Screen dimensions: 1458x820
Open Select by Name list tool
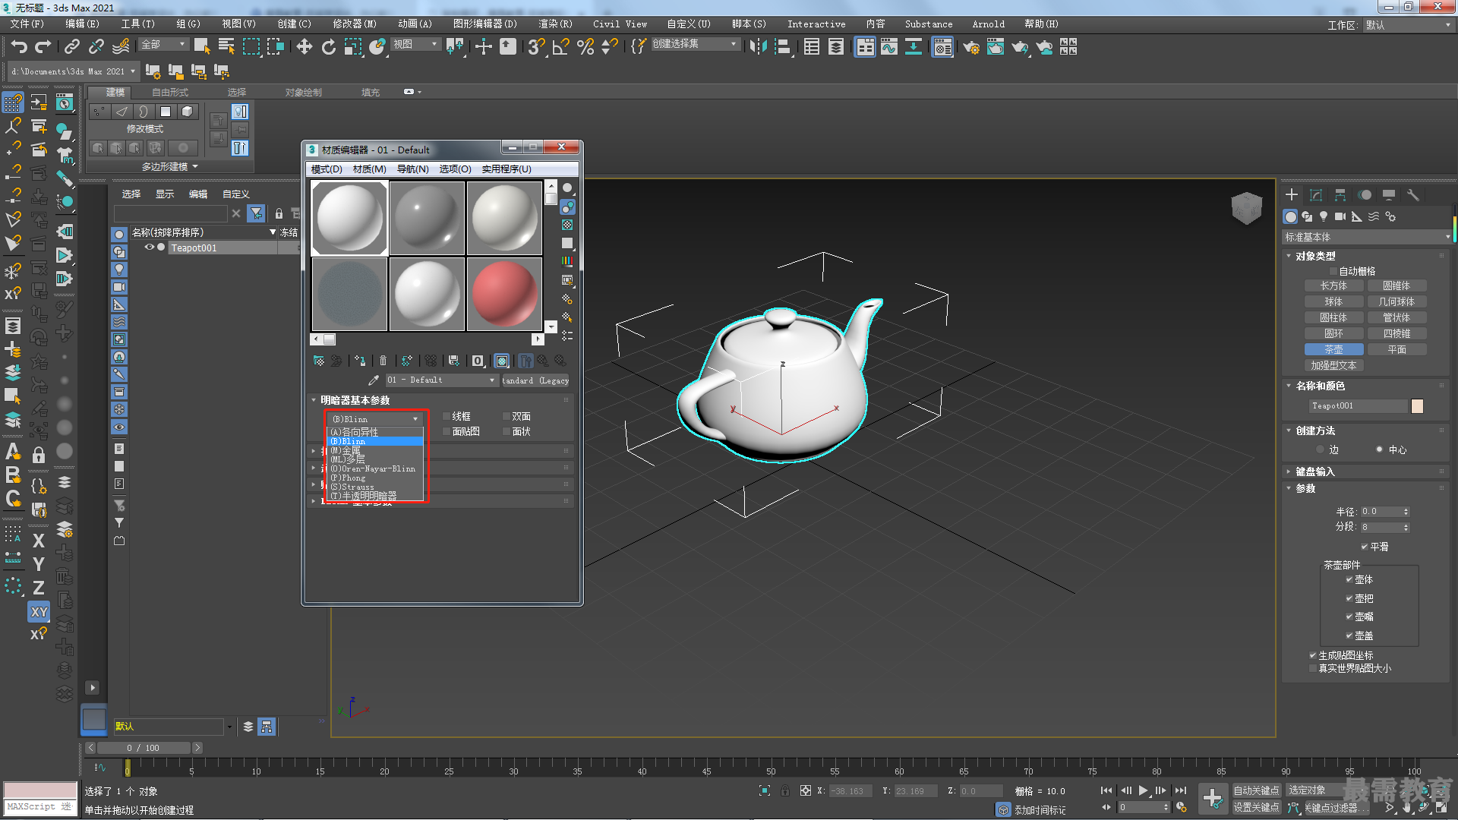(x=226, y=47)
